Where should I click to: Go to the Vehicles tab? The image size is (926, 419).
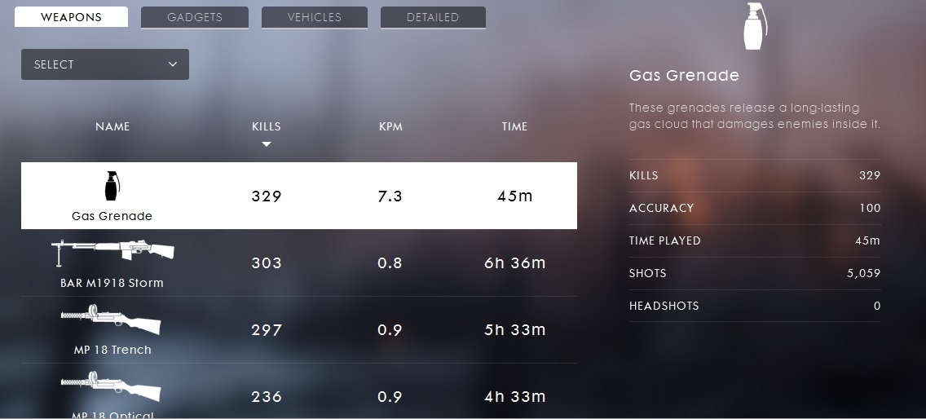(x=314, y=17)
